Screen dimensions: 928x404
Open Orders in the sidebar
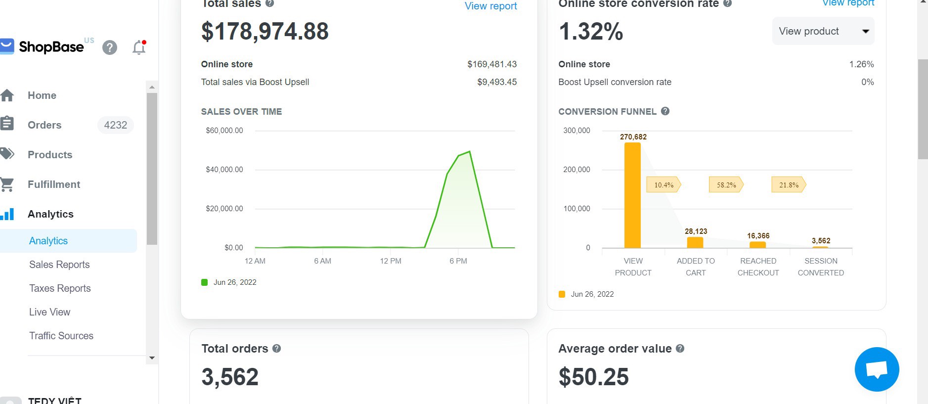(x=44, y=125)
